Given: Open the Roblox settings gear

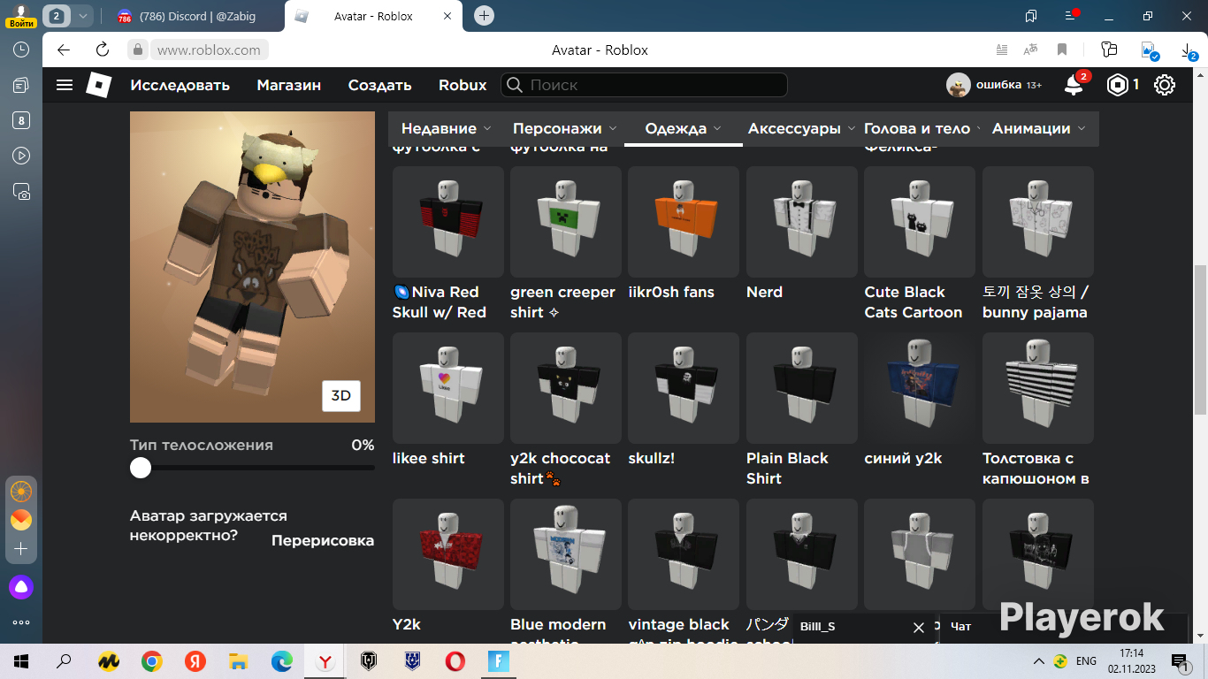Looking at the screenshot, I should [x=1165, y=85].
